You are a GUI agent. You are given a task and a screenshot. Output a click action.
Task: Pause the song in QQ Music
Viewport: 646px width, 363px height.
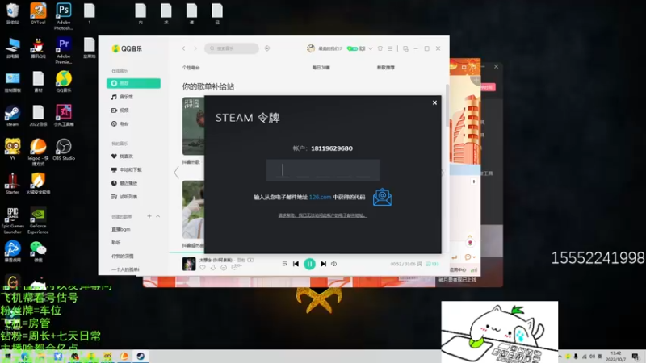click(x=309, y=264)
